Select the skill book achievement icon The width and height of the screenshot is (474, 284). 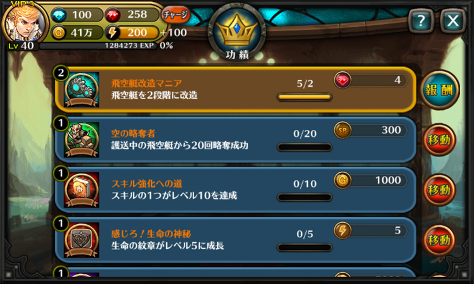click(82, 190)
